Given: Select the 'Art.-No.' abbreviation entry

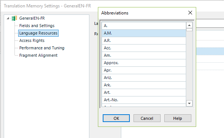Looking at the screenshot, I should pyautogui.click(x=144, y=100).
